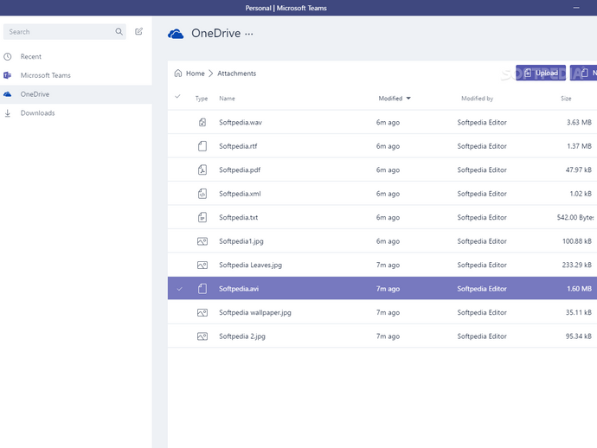This screenshot has width=597, height=448.
Task: Open Recent in the sidebar
Action: (x=76, y=57)
